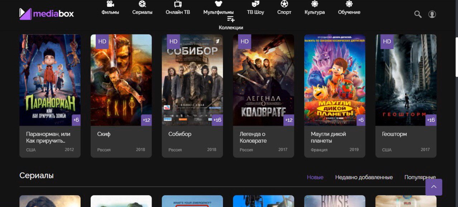
Task: Open Легенда о Коловрате poster
Action: point(263,80)
